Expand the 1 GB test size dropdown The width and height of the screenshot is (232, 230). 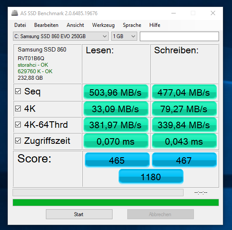(x=124, y=36)
